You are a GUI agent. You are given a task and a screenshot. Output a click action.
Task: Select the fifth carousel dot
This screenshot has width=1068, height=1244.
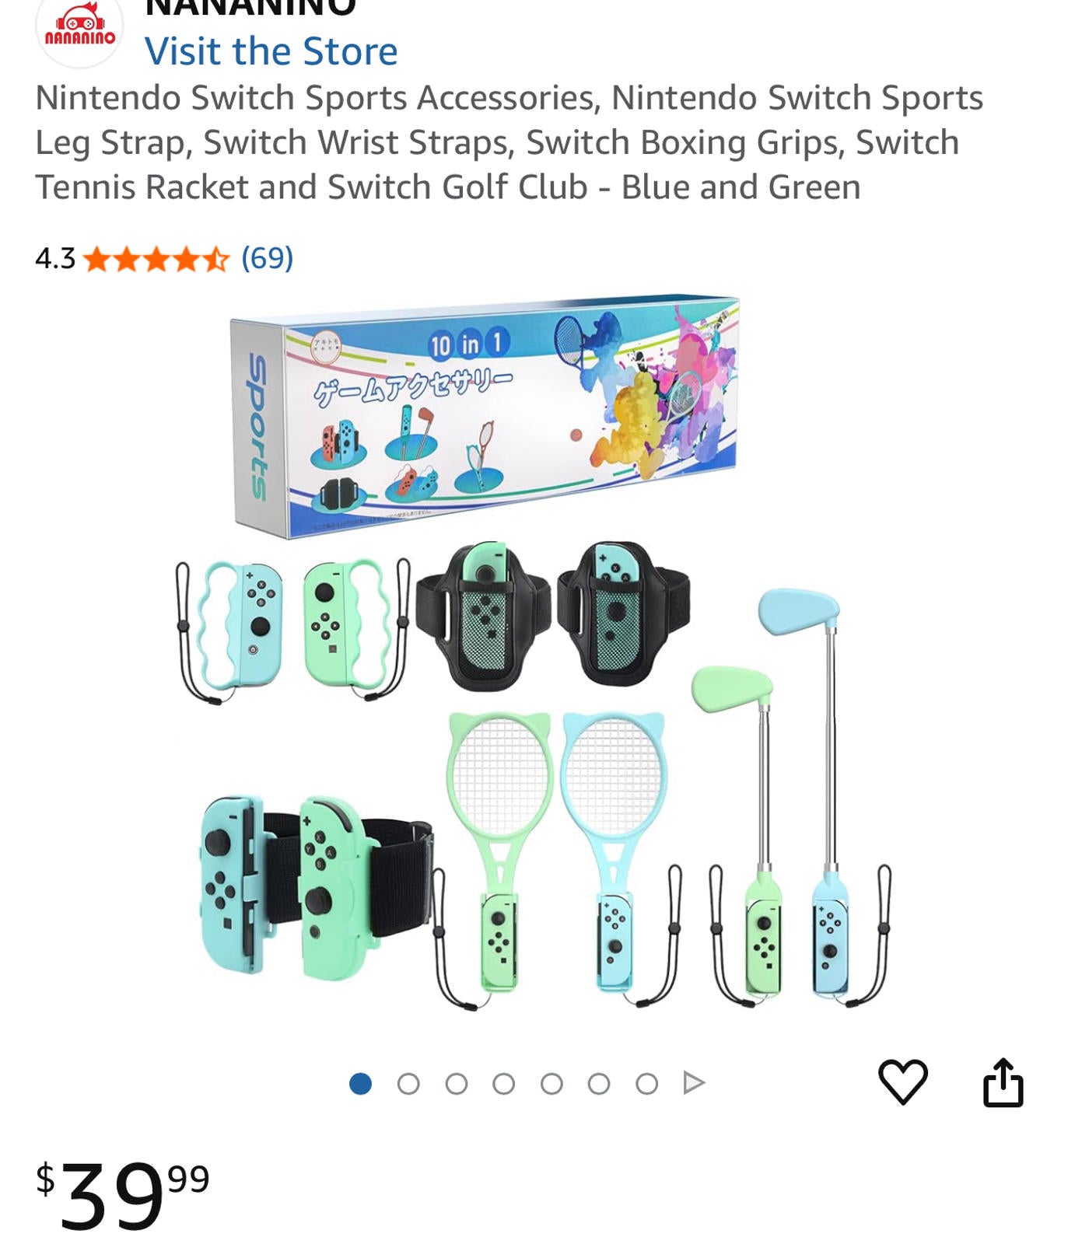click(x=552, y=1083)
